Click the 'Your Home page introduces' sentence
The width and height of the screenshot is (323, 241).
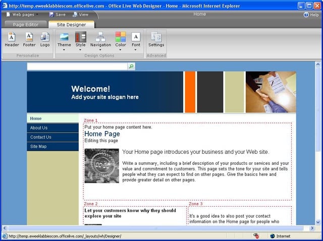click(x=196, y=152)
